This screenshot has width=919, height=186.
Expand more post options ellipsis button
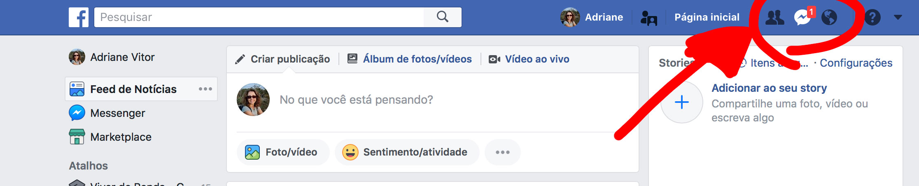click(x=503, y=152)
